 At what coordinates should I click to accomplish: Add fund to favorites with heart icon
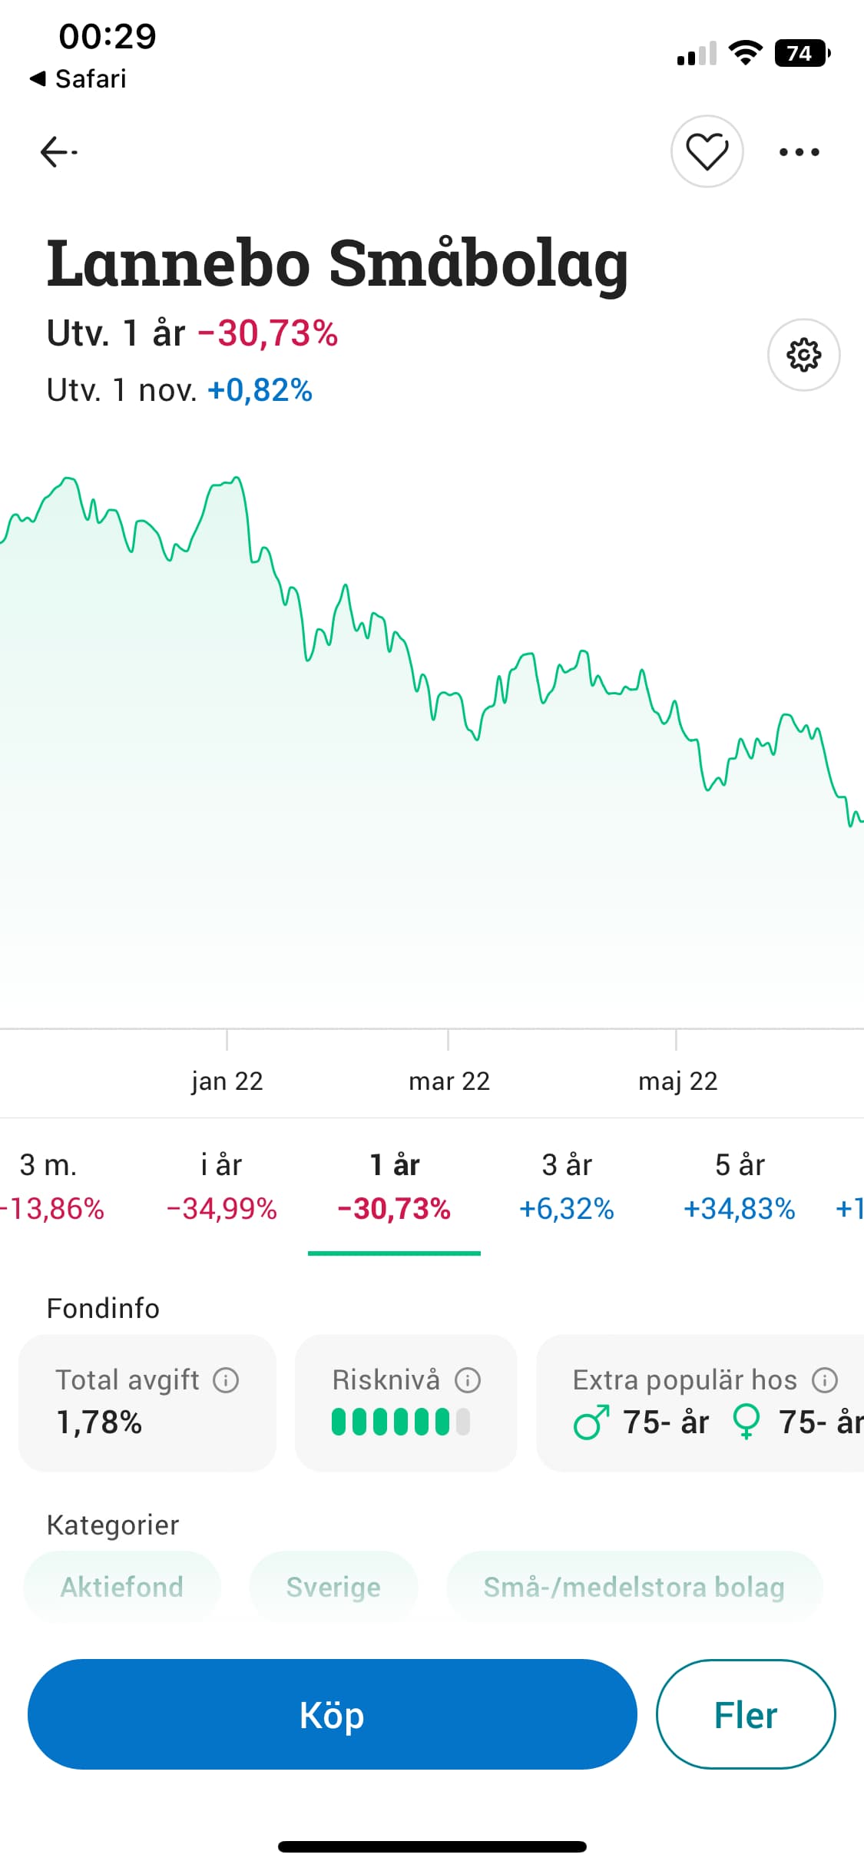[x=707, y=151]
